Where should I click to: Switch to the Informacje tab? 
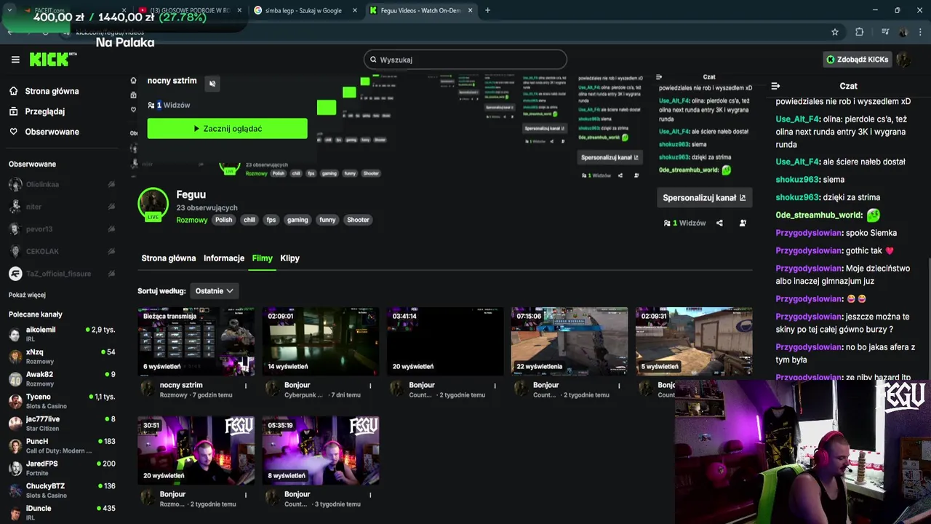(224, 258)
